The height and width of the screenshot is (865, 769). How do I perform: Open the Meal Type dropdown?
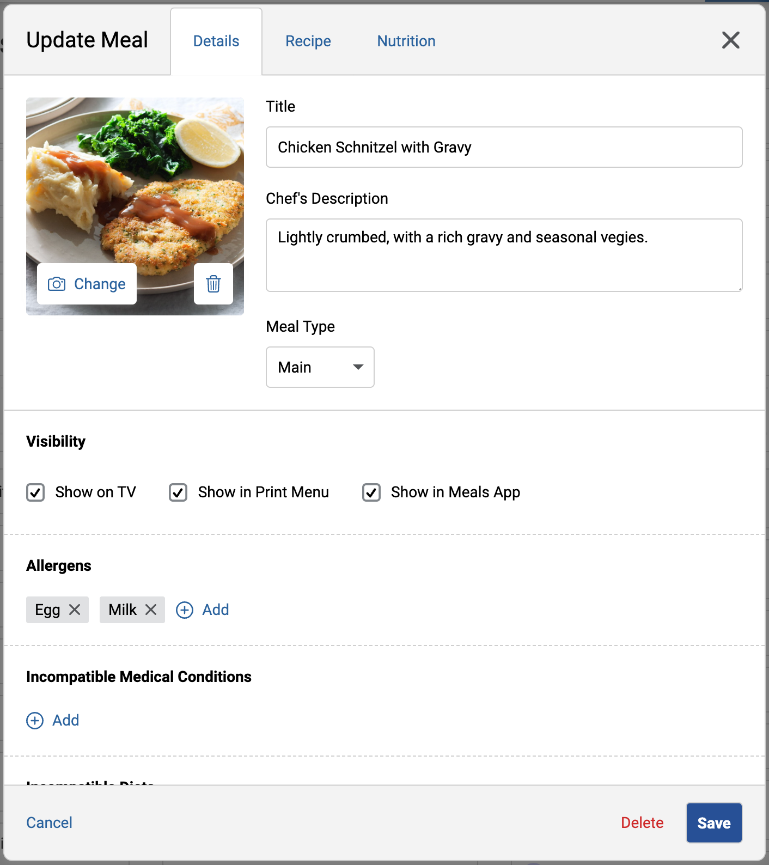coord(320,367)
